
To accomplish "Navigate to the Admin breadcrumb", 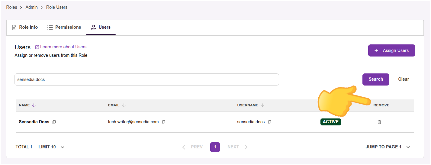I will point(31,7).
